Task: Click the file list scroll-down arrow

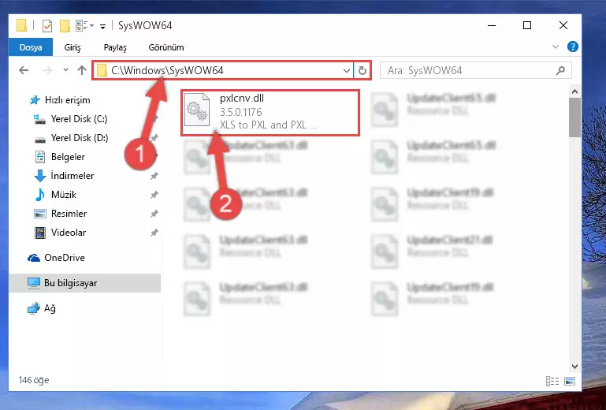Action: (574, 367)
